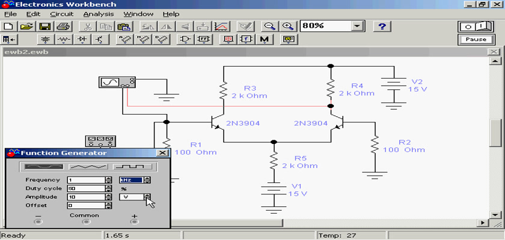This screenshot has height=240, width=505.
Task: Adjust the Duty cycle spinner arrows
Action: (x=109, y=188)
